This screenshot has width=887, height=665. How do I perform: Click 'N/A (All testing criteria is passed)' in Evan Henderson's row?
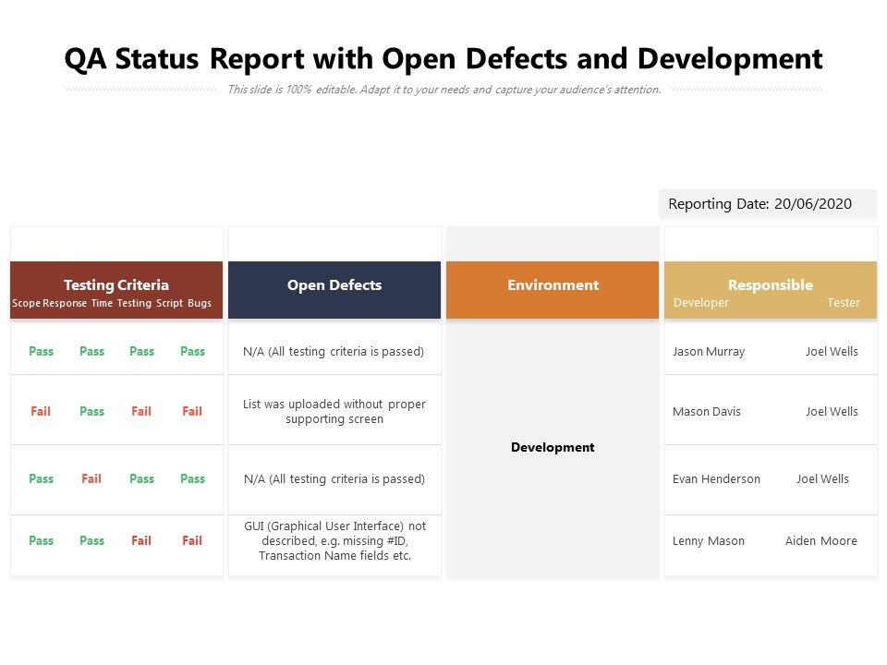point(334,478)
